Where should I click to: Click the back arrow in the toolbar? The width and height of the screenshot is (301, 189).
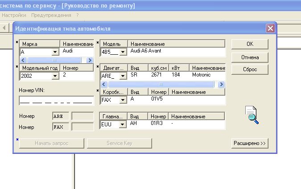(x=4, y=28)
